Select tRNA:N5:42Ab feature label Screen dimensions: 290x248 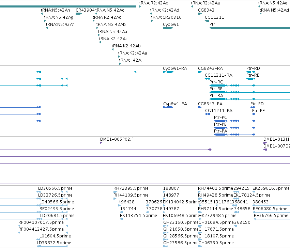111,25
